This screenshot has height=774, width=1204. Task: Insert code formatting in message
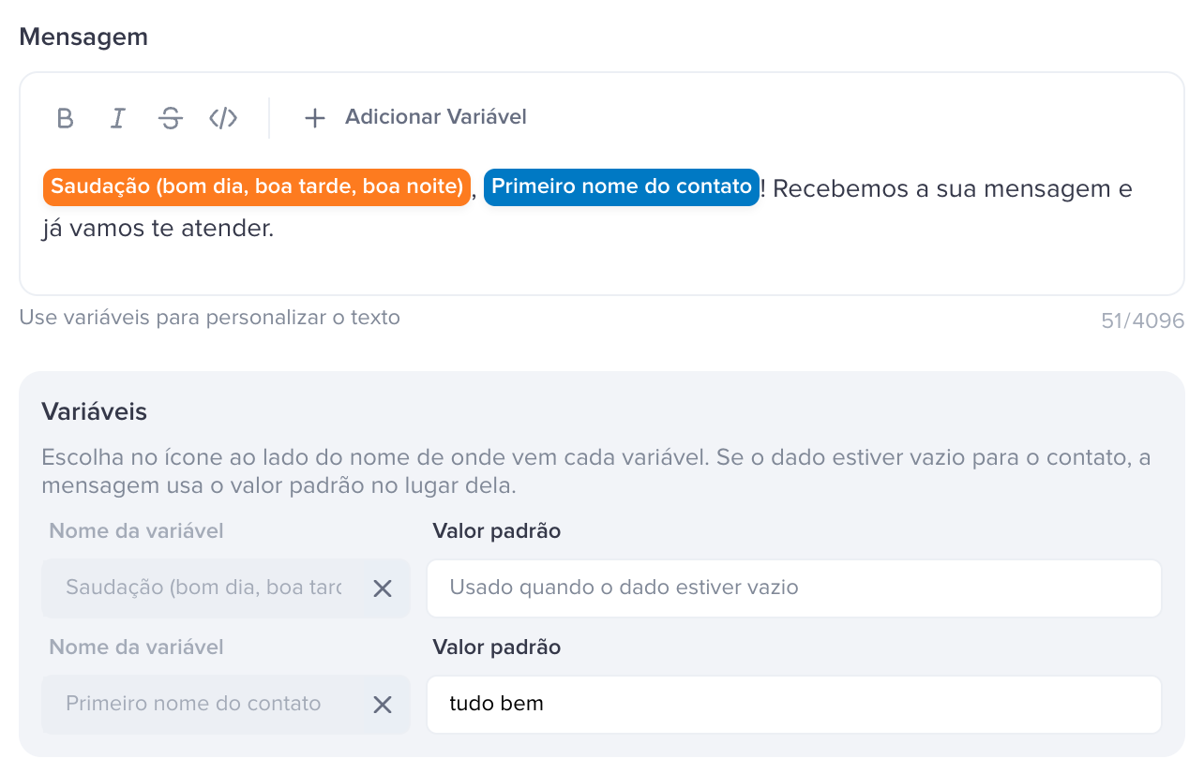coord(223,118)
